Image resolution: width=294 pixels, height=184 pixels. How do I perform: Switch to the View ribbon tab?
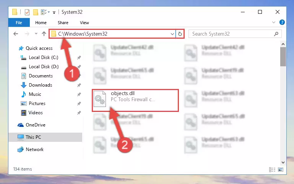pyautogui.click(x=84, y=23)
